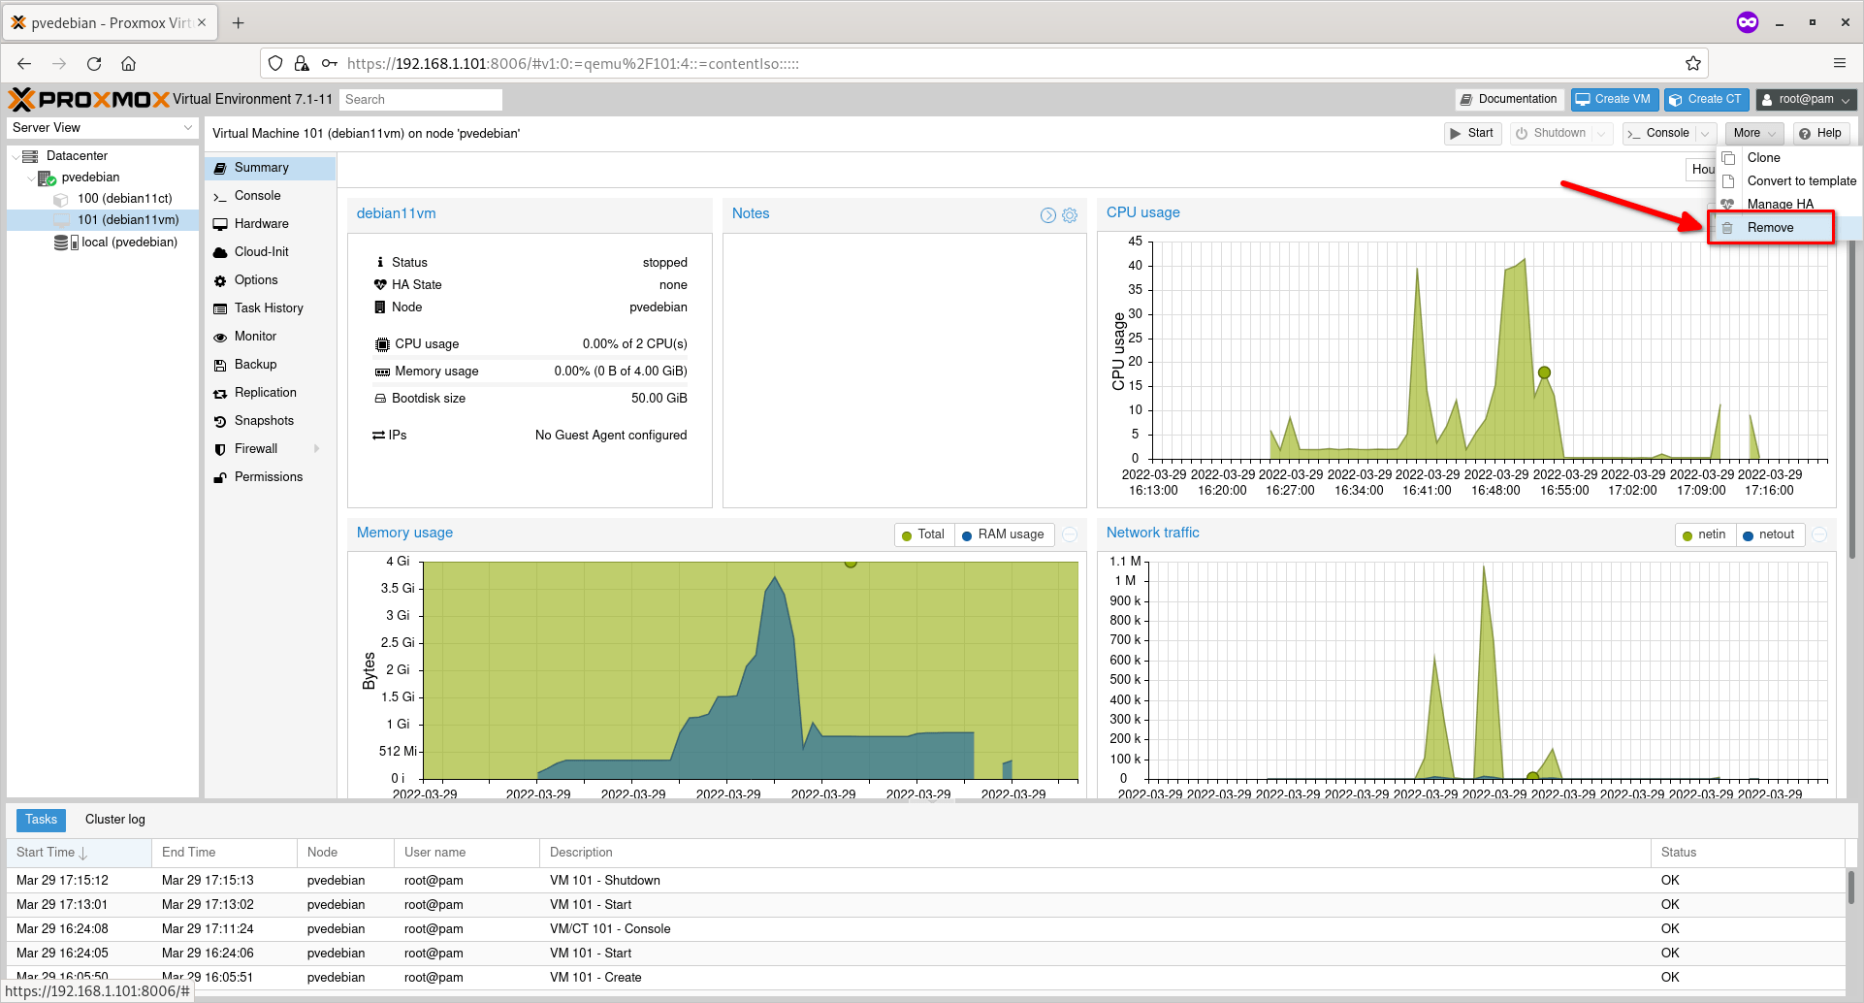Bookmark this page with the star icon
The height and width of the screenshot is (1003, 1864).
coord(1693,63)
